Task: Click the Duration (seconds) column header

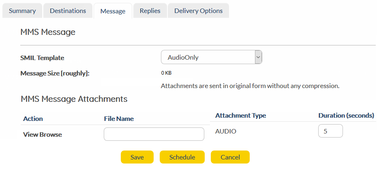Action: tap(346, 116)
